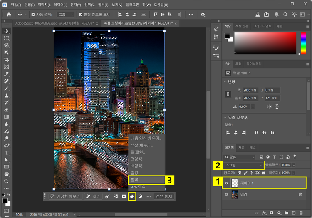Click the fill bucket icon in contextual taskbar
Screen dimensions: 312x218
(132, 196)
